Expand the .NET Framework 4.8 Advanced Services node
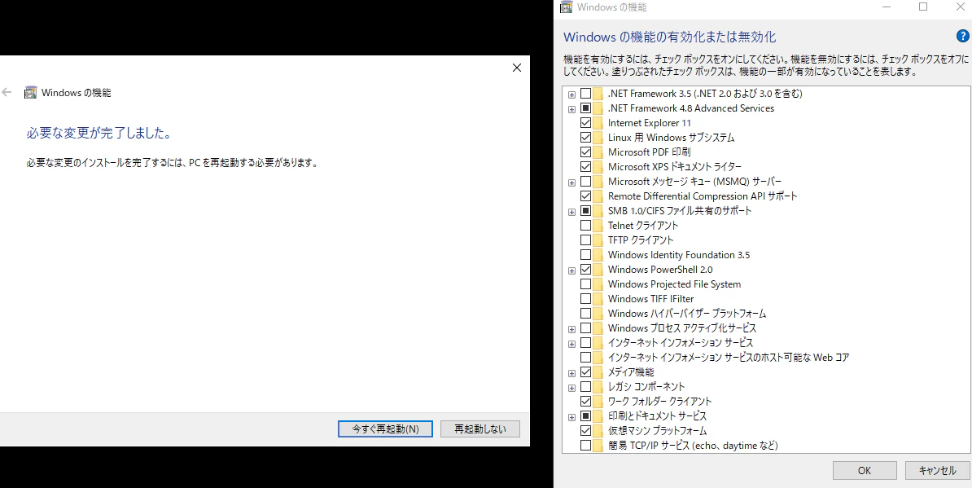972x488 pixels. click(571, 109)
